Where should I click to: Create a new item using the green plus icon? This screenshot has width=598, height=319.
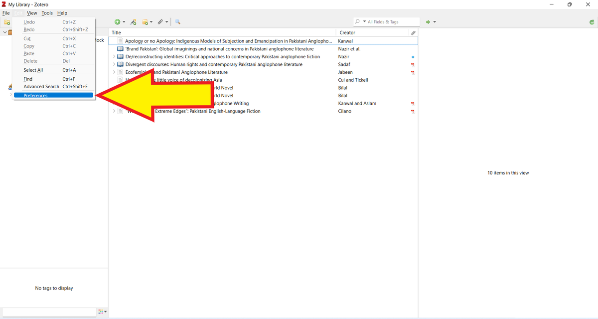tap(118, 22)
